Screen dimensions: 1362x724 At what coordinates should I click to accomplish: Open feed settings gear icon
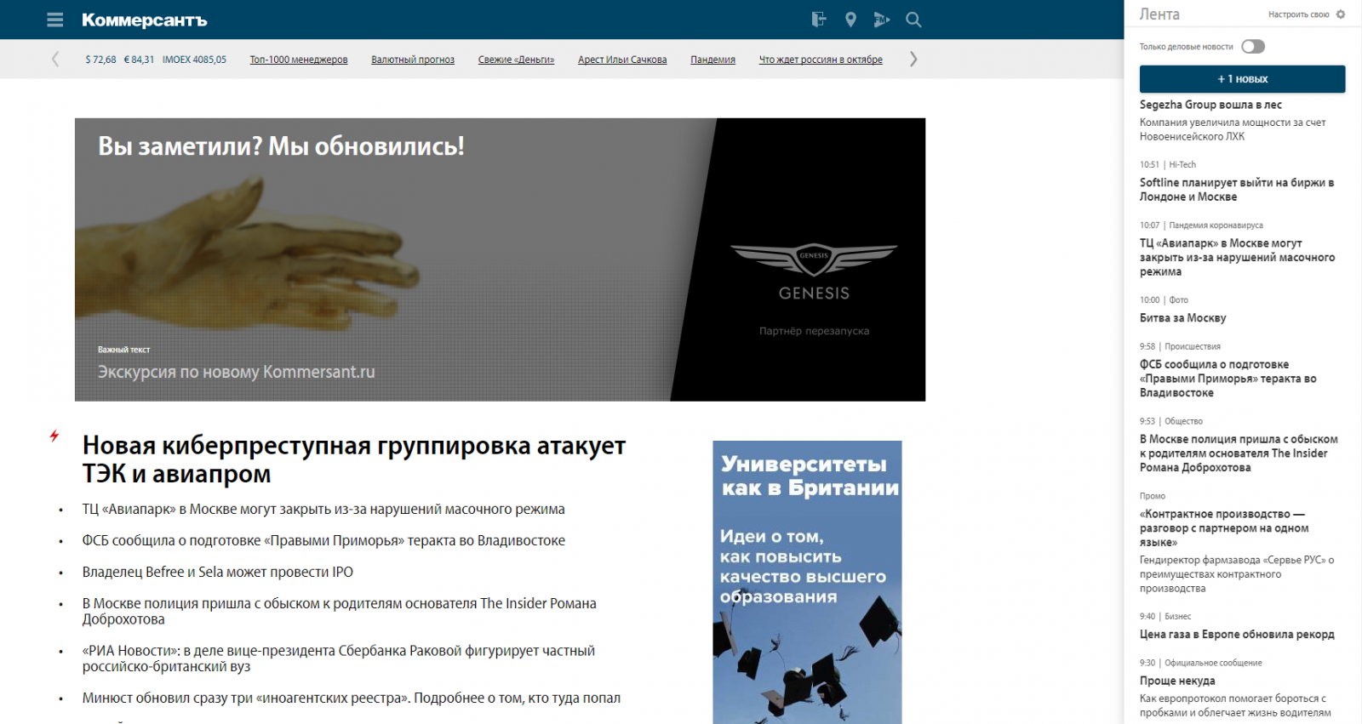[x=1341, y=14]
